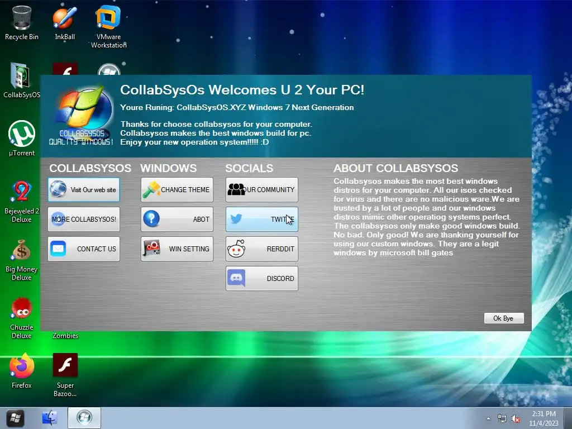Click the Twitter social button
The image size is (572, 429).
(262, 219)
